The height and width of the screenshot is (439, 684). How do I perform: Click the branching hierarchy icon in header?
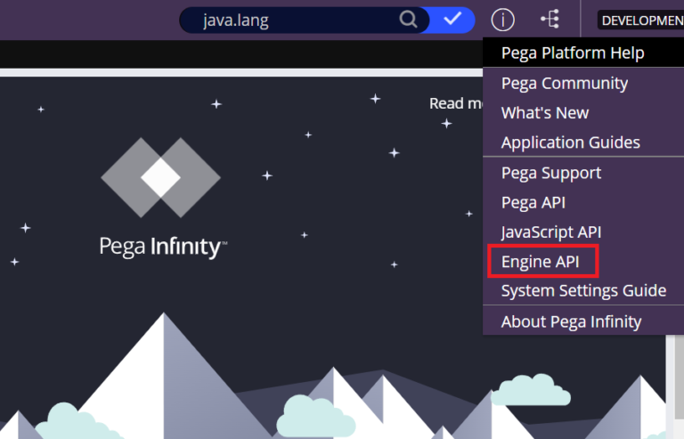[x=550, y=20]
